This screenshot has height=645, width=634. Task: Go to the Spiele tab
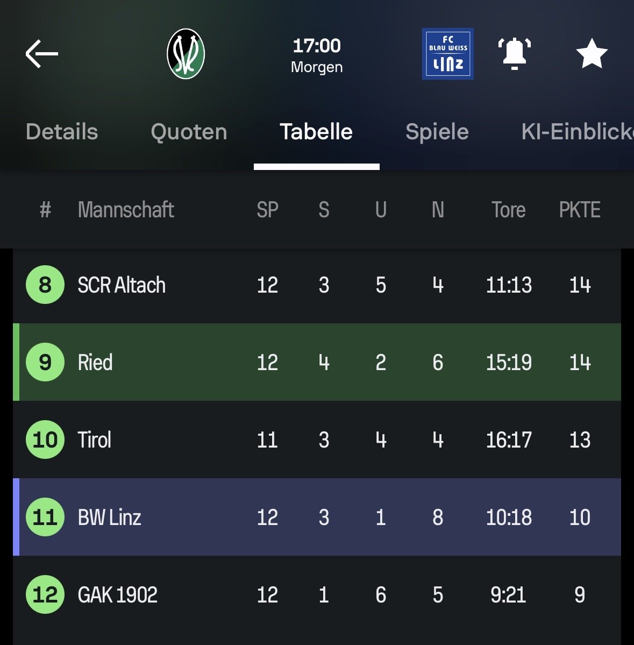[x=437, y=132]
